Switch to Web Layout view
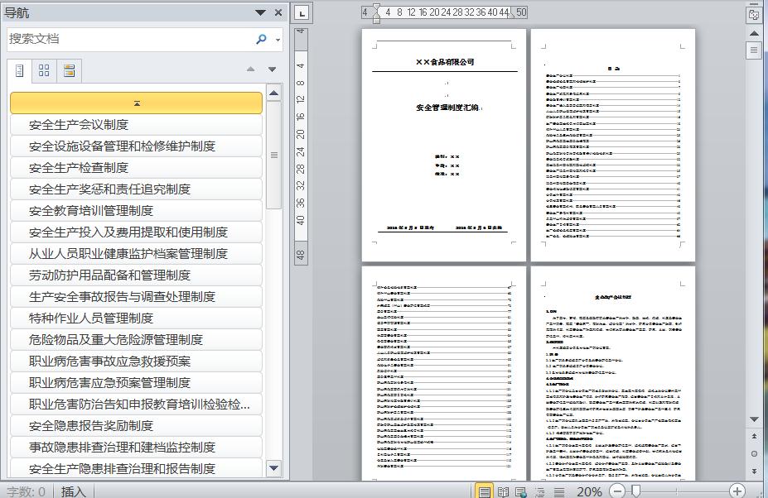 521,491
